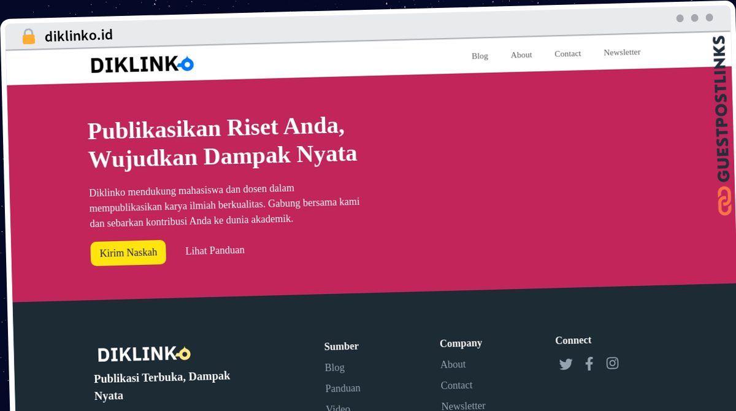
Task: Click the Diklinko logo in footer
Action: pyautogui.click(x=144, y=354)
